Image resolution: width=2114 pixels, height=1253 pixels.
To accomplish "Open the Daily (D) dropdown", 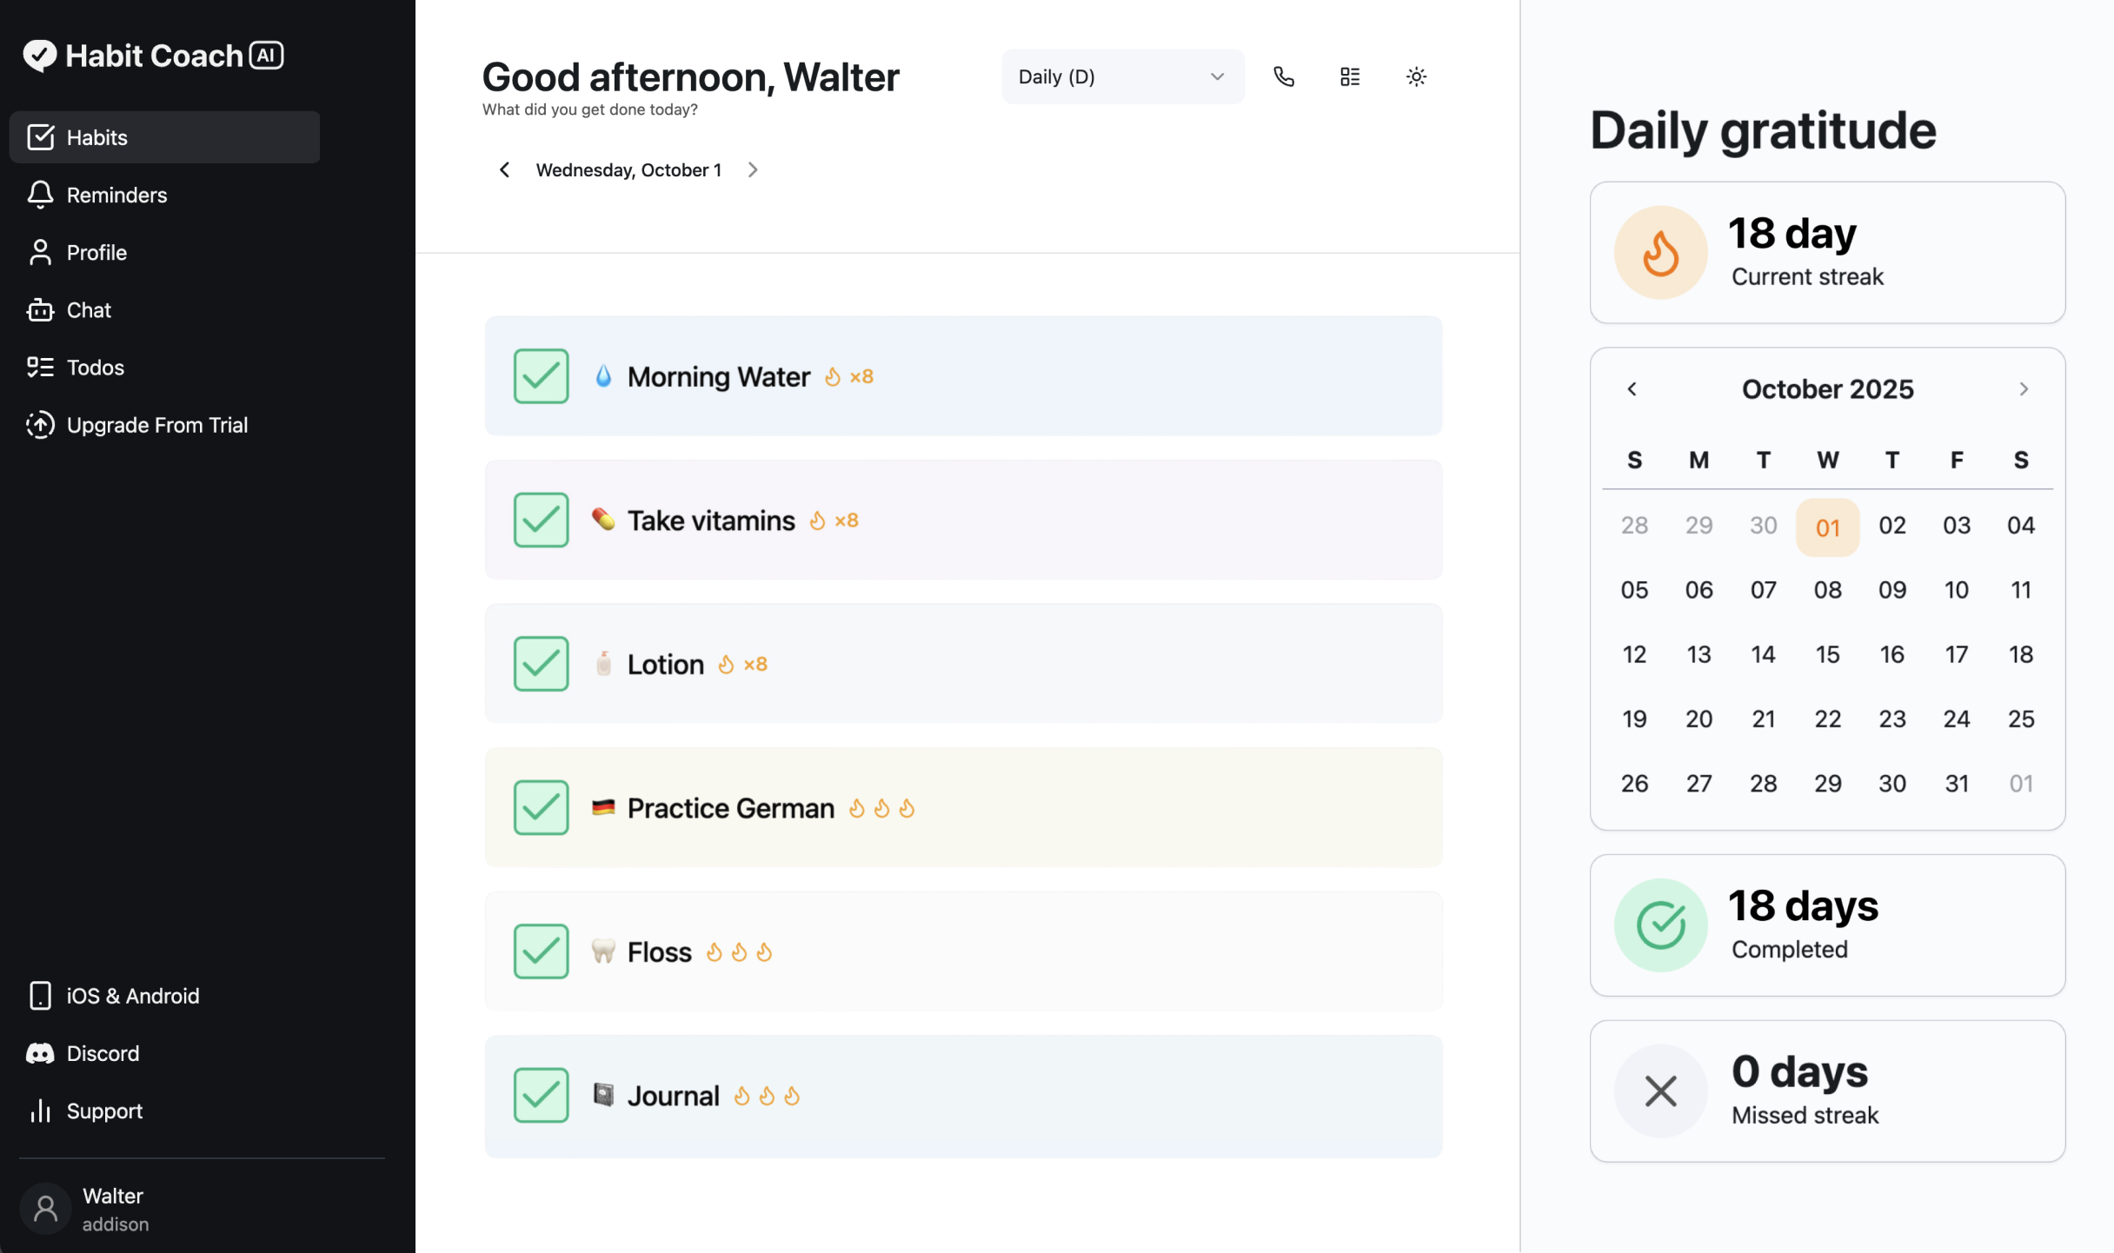I will (x=1122, y=76).
